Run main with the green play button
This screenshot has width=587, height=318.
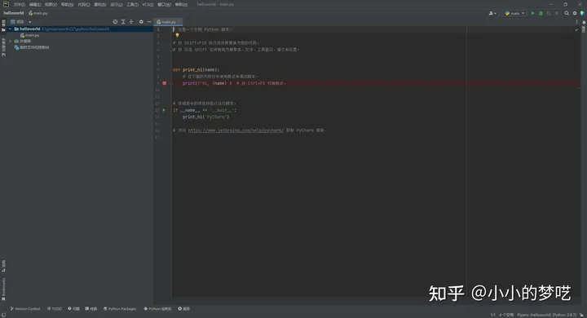pyautogui.click(x=532, y=13)
